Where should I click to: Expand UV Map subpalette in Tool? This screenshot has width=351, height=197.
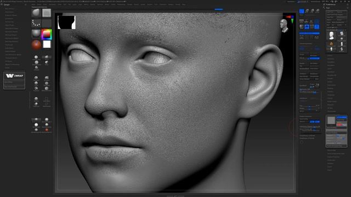(x=330, y=108)
